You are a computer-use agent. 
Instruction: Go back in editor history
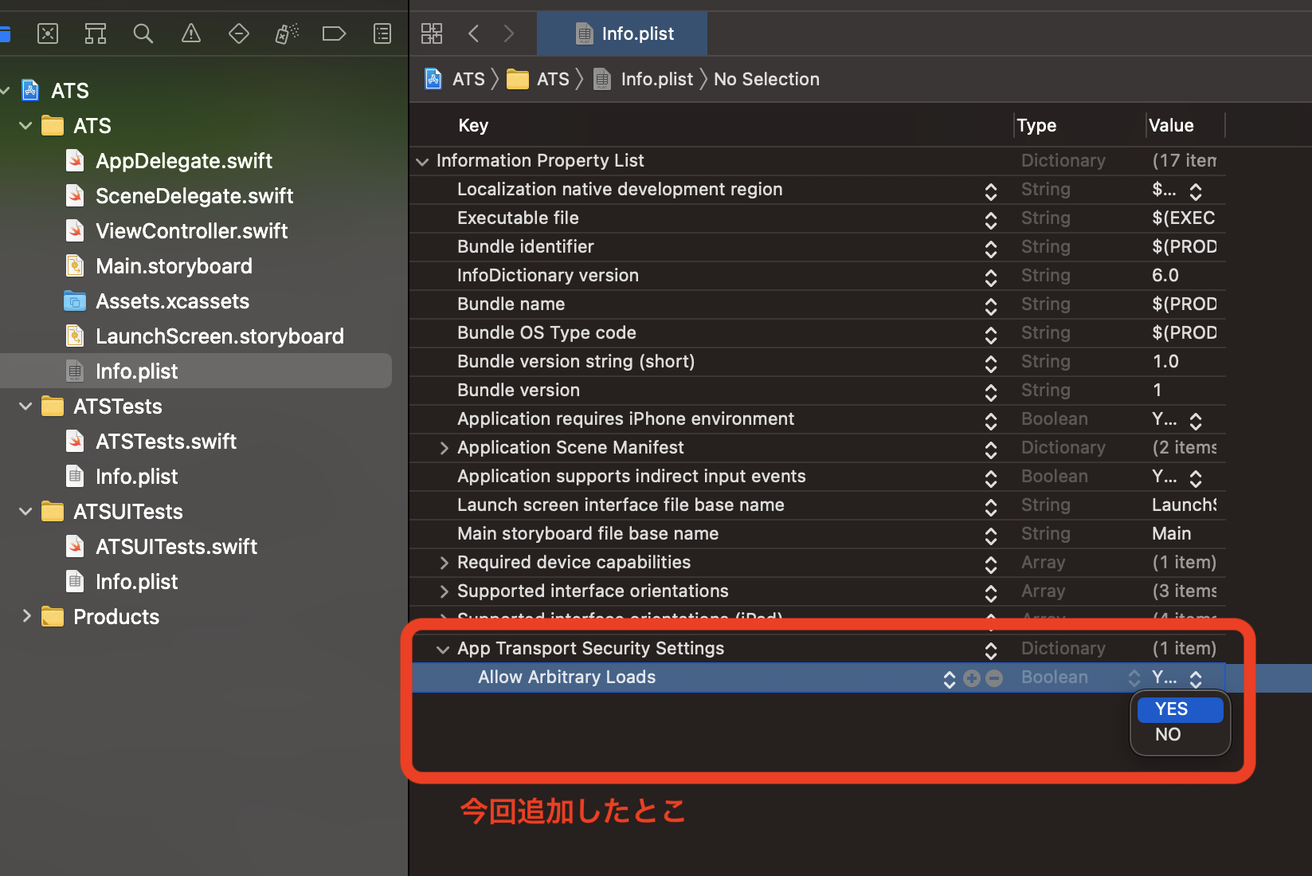click(x=474, y=33)
